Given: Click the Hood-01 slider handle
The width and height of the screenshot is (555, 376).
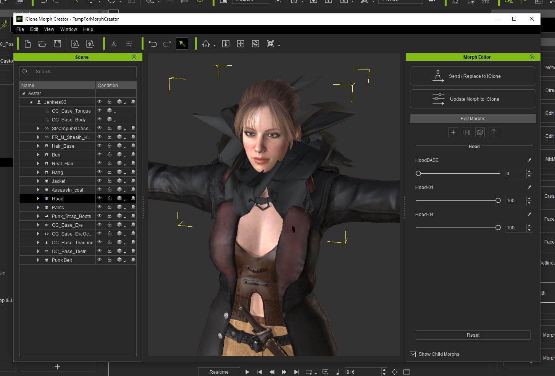Looking at the screenshot, I should (498, 200).
